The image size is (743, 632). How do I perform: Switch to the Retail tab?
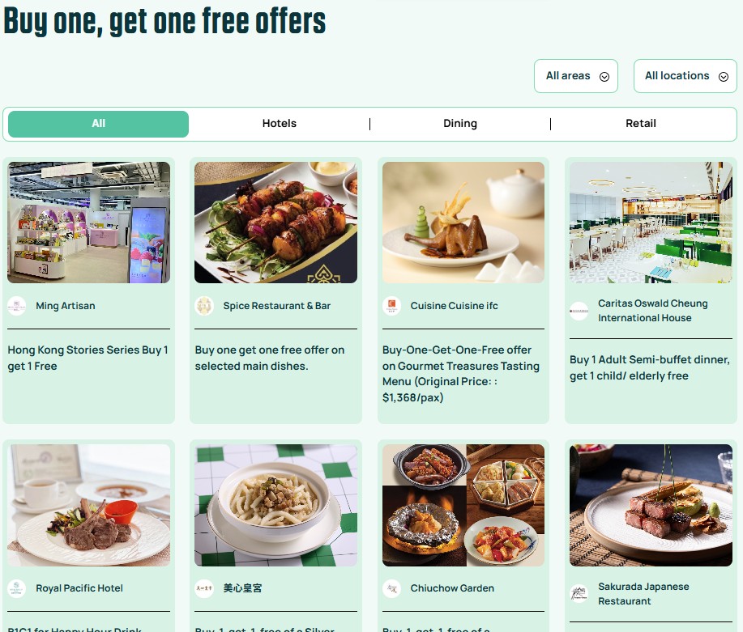(641, 124)
